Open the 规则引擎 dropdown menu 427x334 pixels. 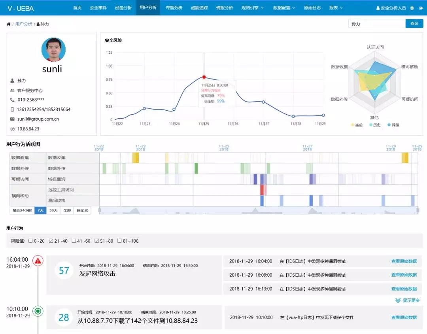(x=252, y=8)
